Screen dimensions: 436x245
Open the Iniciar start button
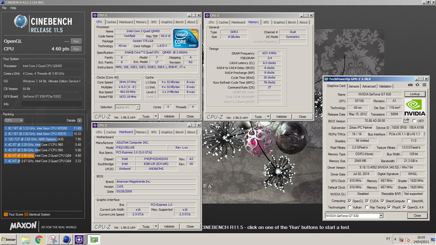[x=9, y=240]
